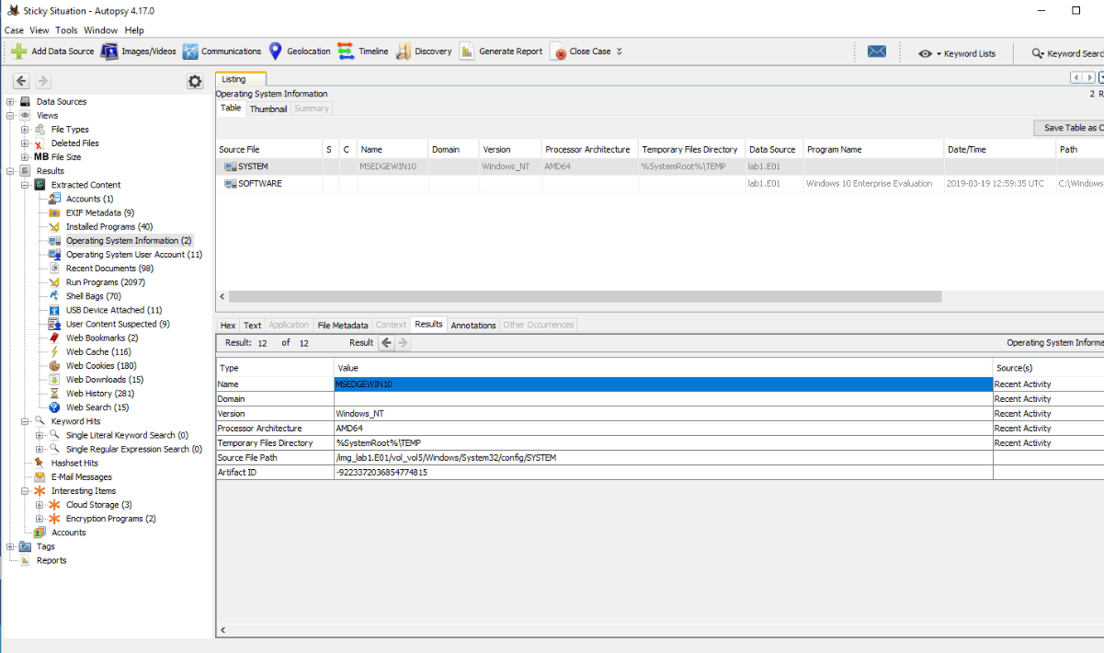The width and height of the screenshot is (1104, 653).
Task: Click the Shell Bags tree icon
Action: point(55,296)
